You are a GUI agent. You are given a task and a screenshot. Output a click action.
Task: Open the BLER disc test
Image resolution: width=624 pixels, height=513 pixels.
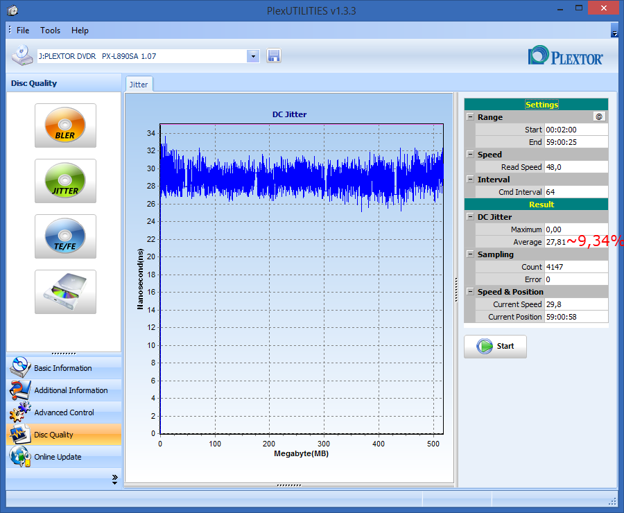coord(65,125)
